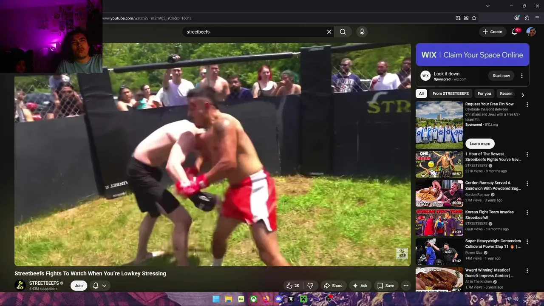
Task: Start voice search with microphone icon
Action: coord(362,32)
